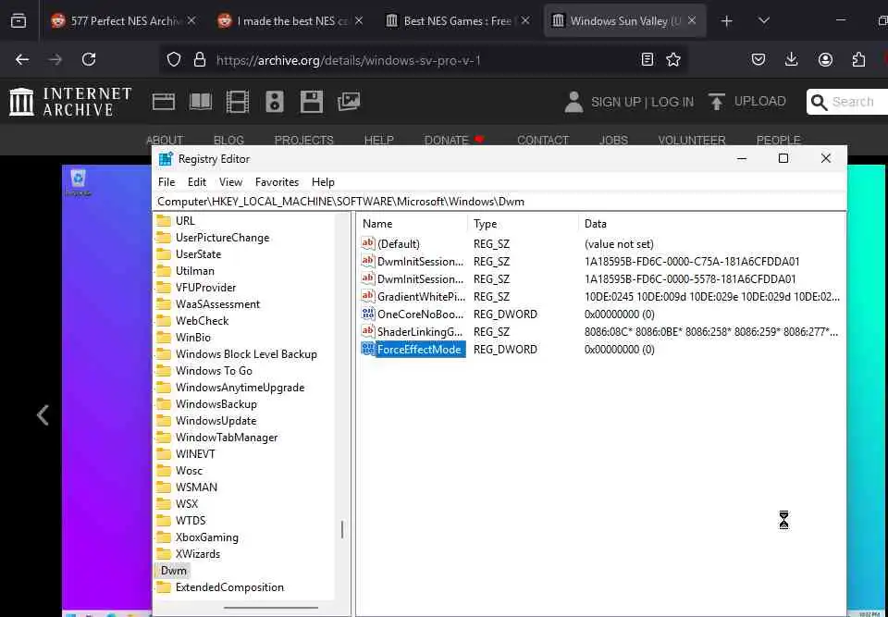Toggle reader view icon in address bar
The height and width of the screenshot is (617, 888).
[647, 59]
